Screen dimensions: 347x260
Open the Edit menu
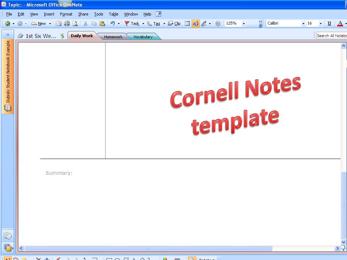tap(21, 14)
